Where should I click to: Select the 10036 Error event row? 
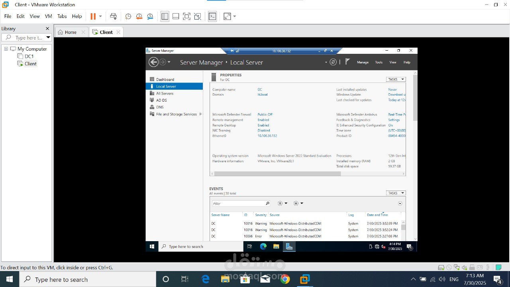tap(305, 236)
